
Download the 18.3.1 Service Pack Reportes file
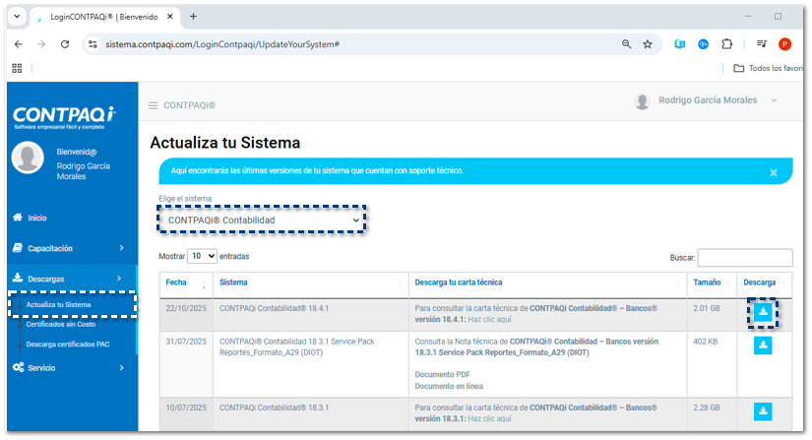[x=763, y=346]
